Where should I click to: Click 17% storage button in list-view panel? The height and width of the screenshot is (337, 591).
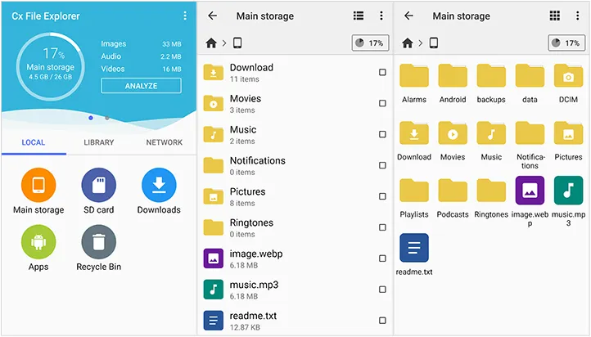pos(370,43)
